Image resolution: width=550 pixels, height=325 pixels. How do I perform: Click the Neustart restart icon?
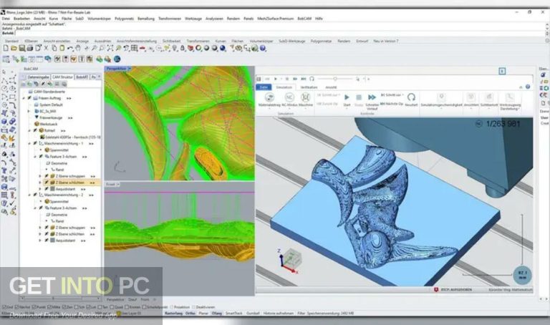pyautogui.click(x=412, y=97)
